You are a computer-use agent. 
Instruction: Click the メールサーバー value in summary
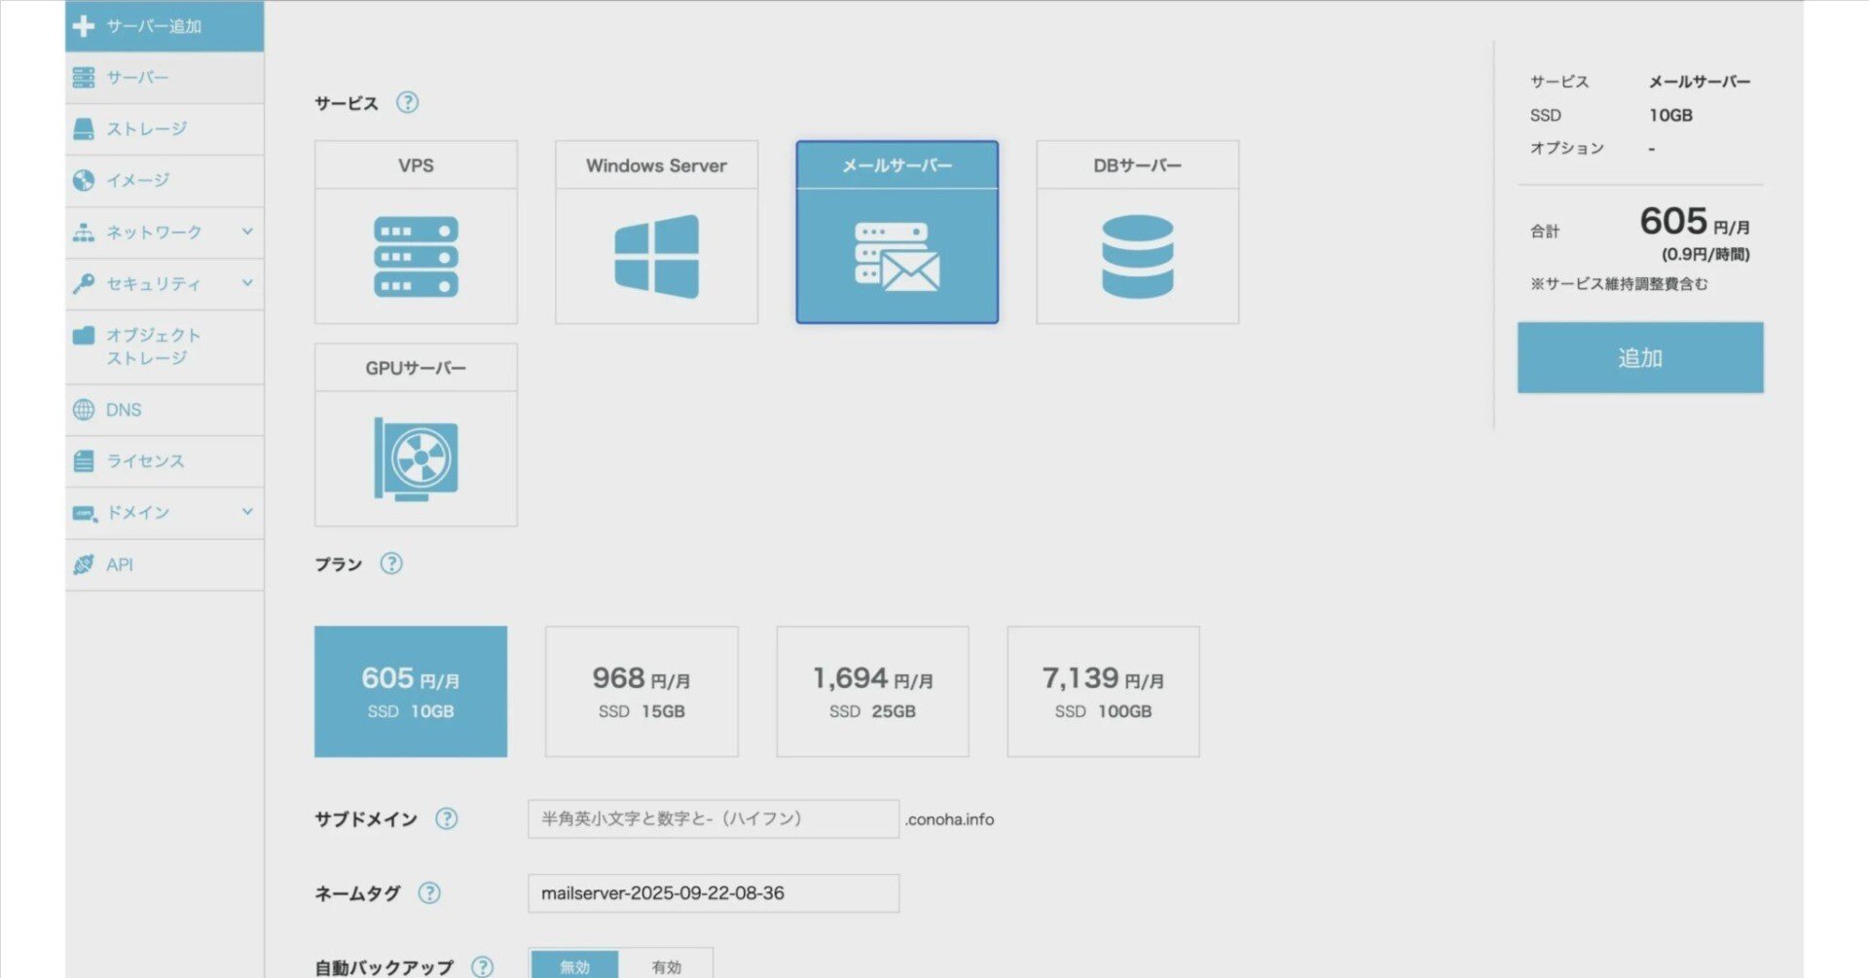pyautogui.click(x=1700, y=82)
